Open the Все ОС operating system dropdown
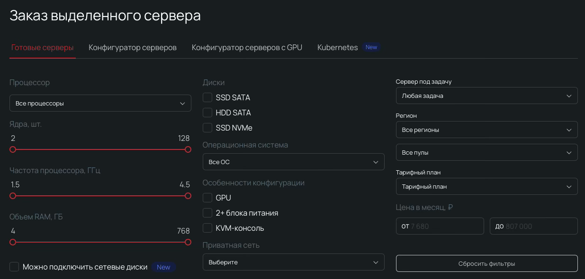Viewport: 585px width, 279px height. coord(293,162)
